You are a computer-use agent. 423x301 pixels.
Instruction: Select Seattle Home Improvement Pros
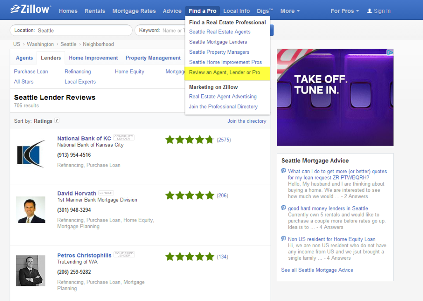click(225, 62)
